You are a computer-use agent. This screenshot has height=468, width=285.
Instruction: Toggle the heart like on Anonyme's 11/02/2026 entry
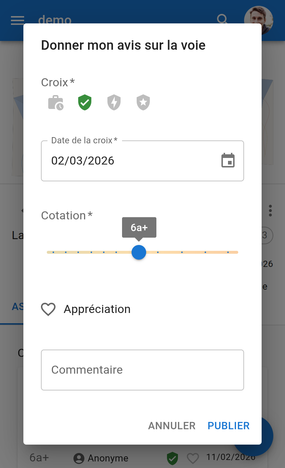[x=193, y=458]
